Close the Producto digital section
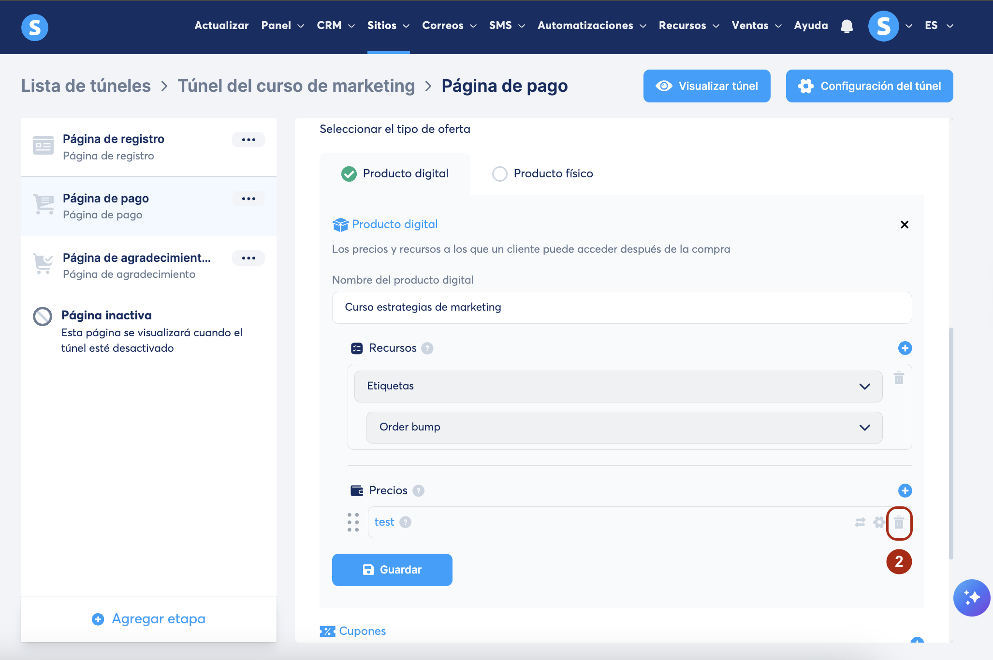The width and height of the screenshot is (993, 660). [x=904, y=225]
